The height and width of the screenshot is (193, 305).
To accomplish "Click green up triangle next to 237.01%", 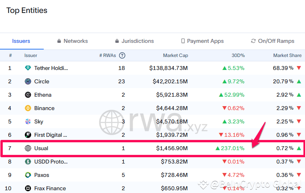I will click(x=218, y=149).
